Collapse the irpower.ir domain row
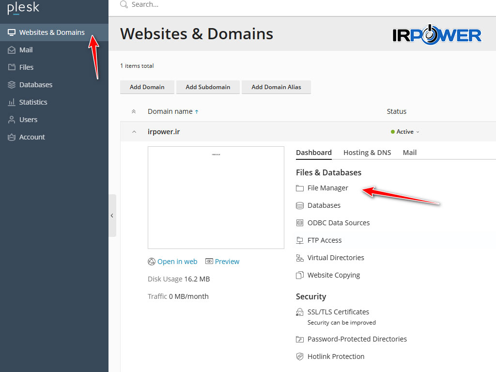 134,132
